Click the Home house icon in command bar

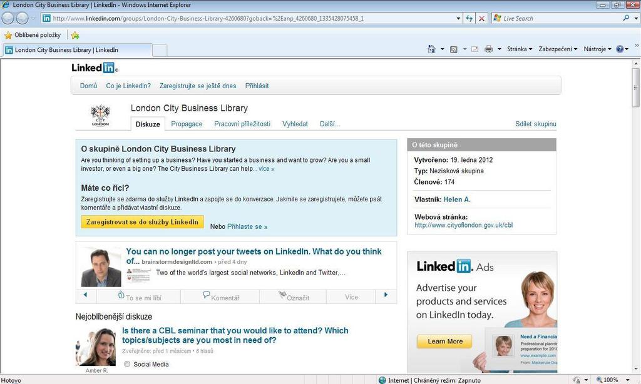[431, 49]
